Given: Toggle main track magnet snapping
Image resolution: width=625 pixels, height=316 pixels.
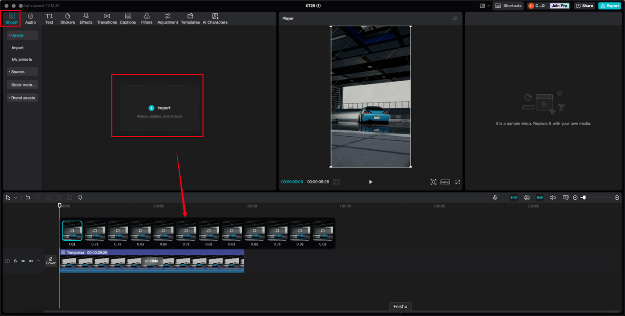Looking at the screenshot, I should 513,197.
